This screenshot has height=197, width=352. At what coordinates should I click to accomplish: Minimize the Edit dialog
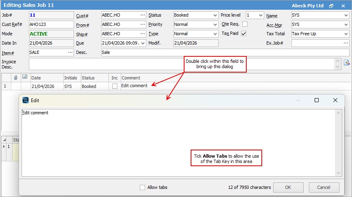click(298, 100)
